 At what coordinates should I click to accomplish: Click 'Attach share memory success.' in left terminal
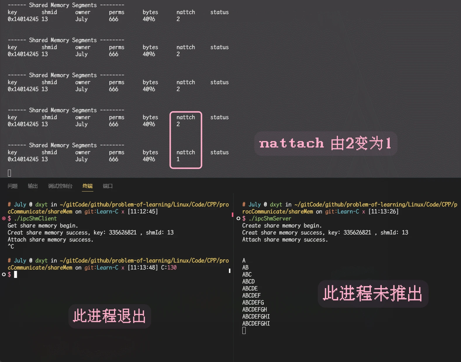point(51,239)
